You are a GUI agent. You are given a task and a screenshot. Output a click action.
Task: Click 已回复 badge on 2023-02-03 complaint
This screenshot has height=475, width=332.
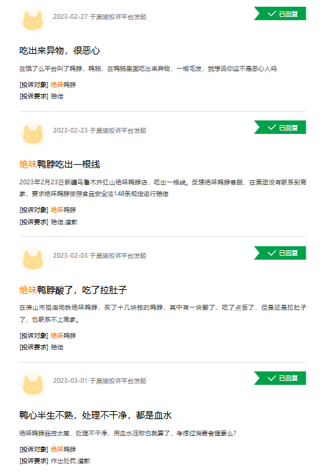[280, 253]
